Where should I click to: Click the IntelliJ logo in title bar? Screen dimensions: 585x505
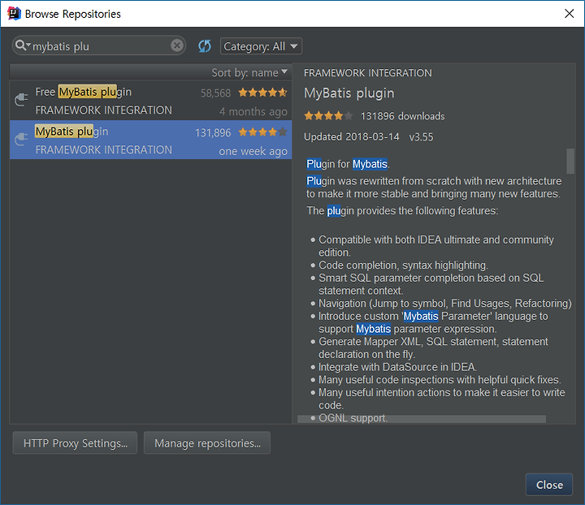[14, 14]
